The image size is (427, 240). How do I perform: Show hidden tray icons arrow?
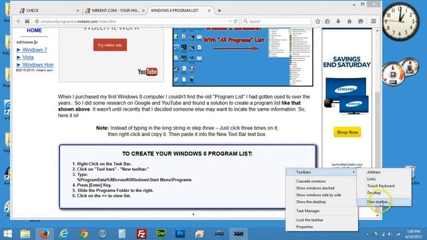(368, 234)
